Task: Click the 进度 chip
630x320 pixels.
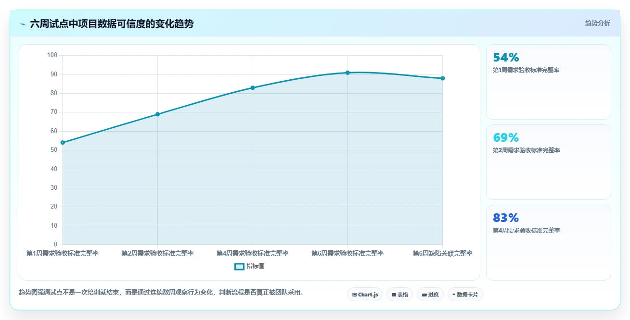Action: [430, 295]
